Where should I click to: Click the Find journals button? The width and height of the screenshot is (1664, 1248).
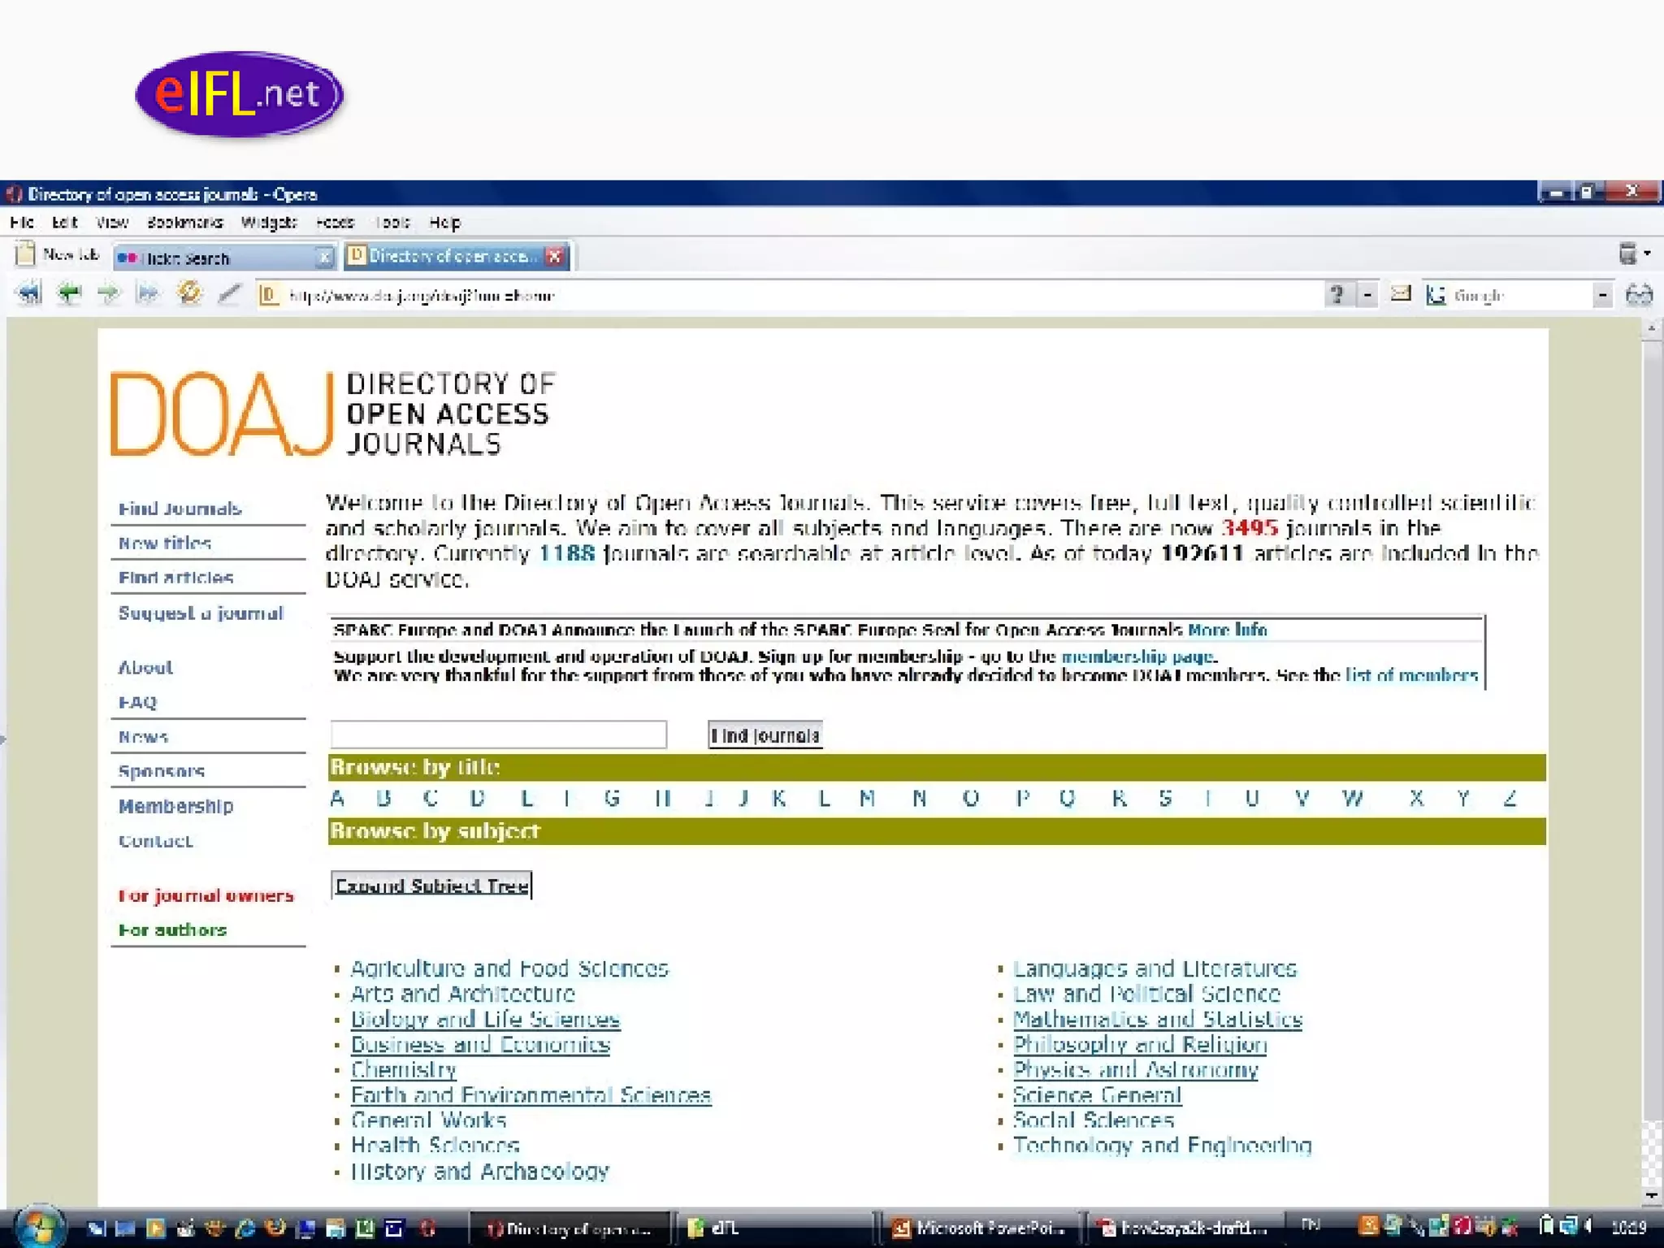[x=765, y=735]
